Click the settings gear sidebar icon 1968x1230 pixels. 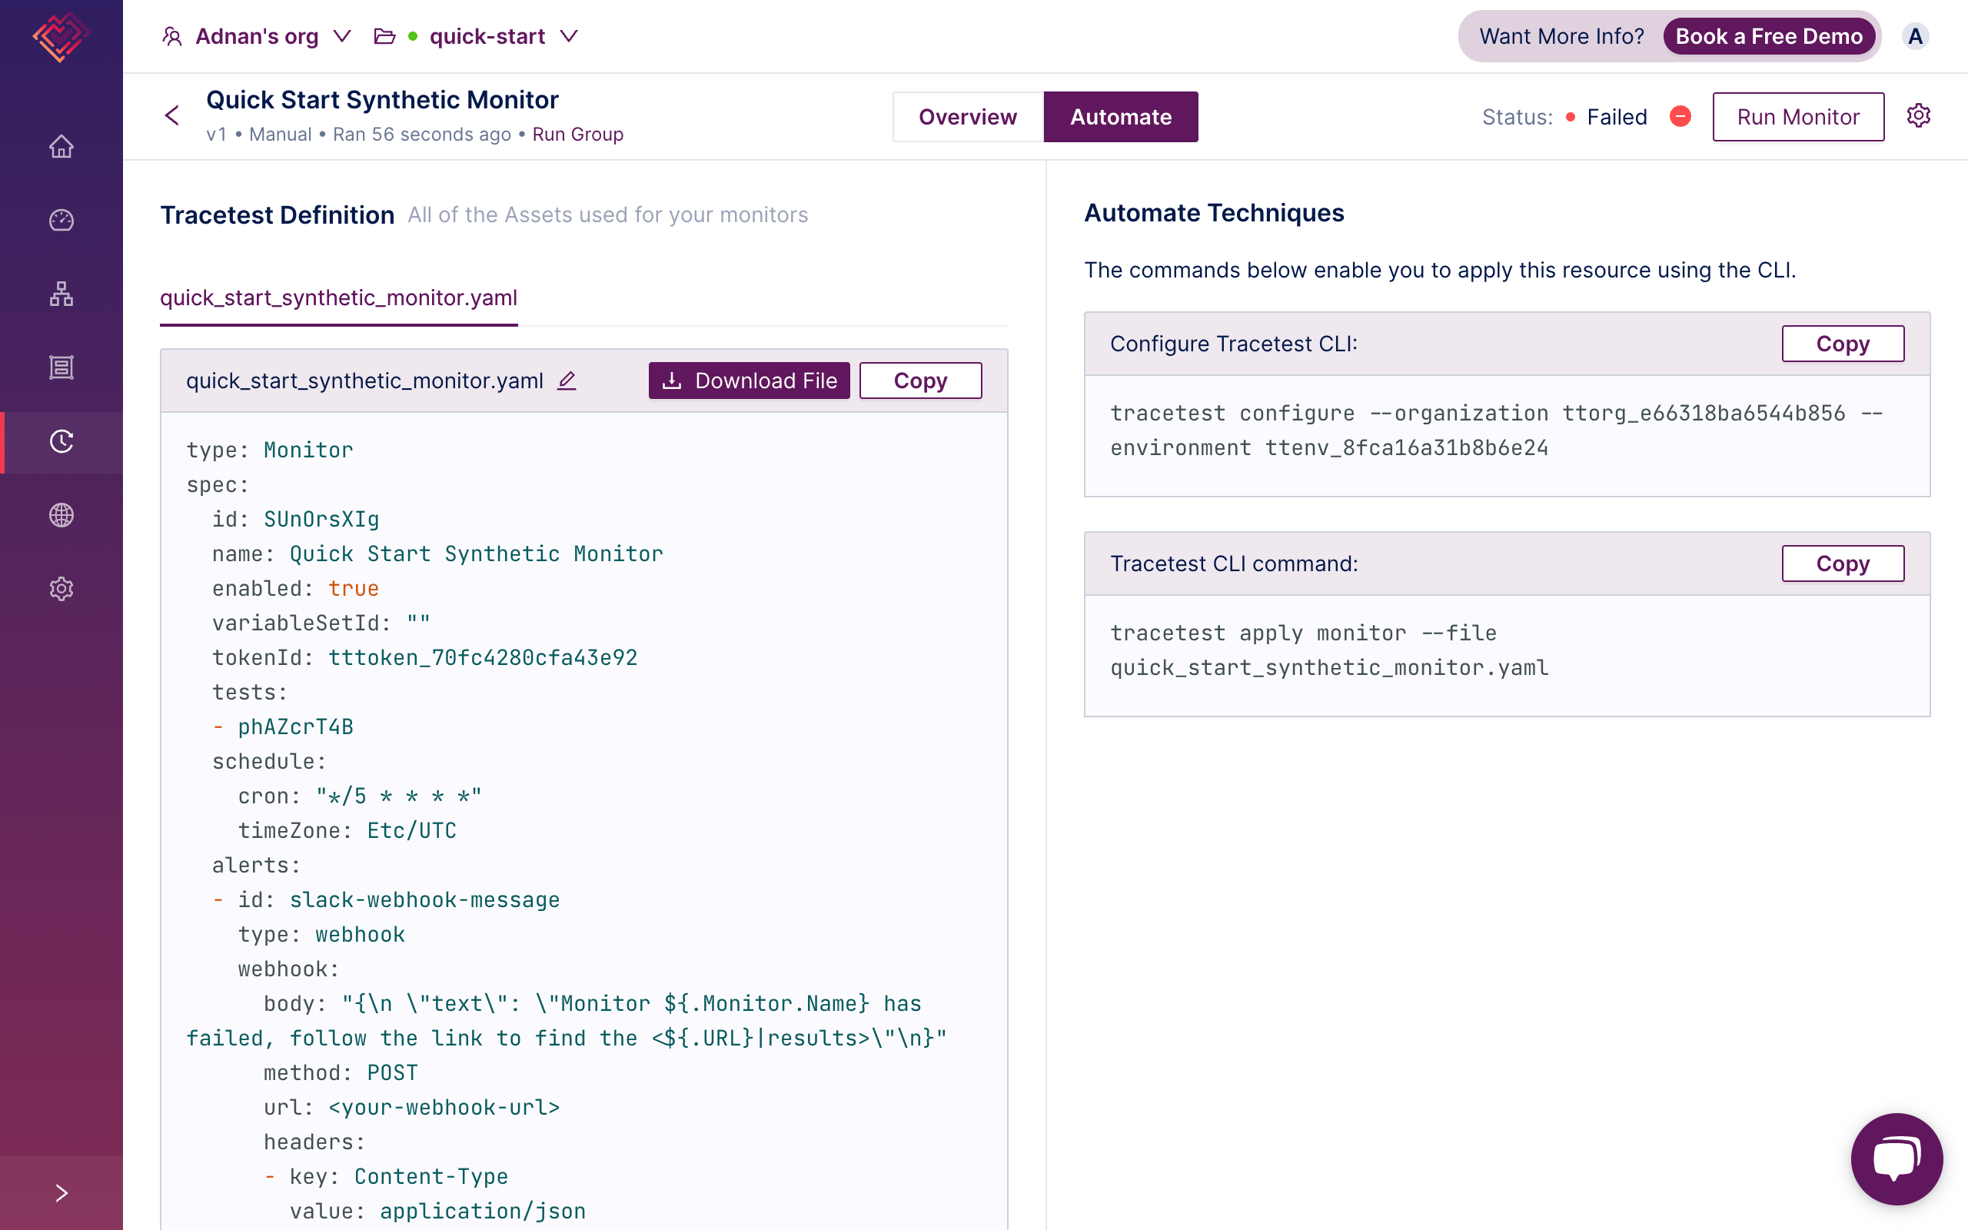(61, 588)
